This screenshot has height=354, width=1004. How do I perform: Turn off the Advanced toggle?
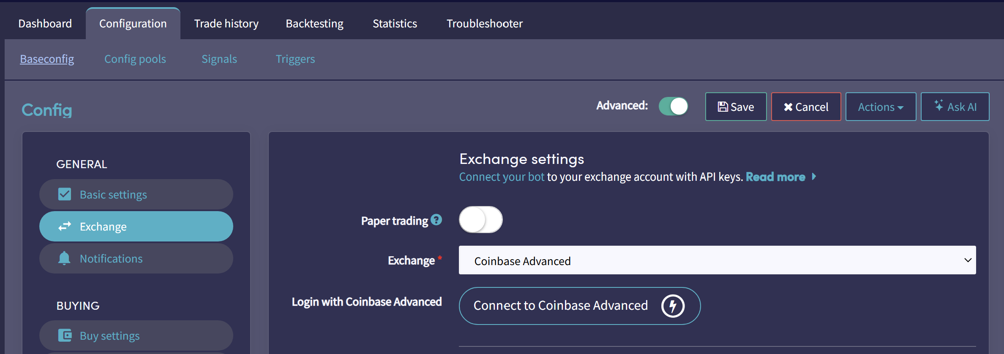coord(673,106)
